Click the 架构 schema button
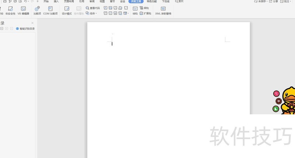Image resolution: width=295 pixels, height=158 pixels. tap(144, 8)
